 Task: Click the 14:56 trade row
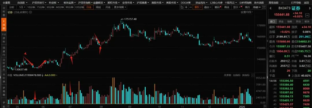coord(289,81)
